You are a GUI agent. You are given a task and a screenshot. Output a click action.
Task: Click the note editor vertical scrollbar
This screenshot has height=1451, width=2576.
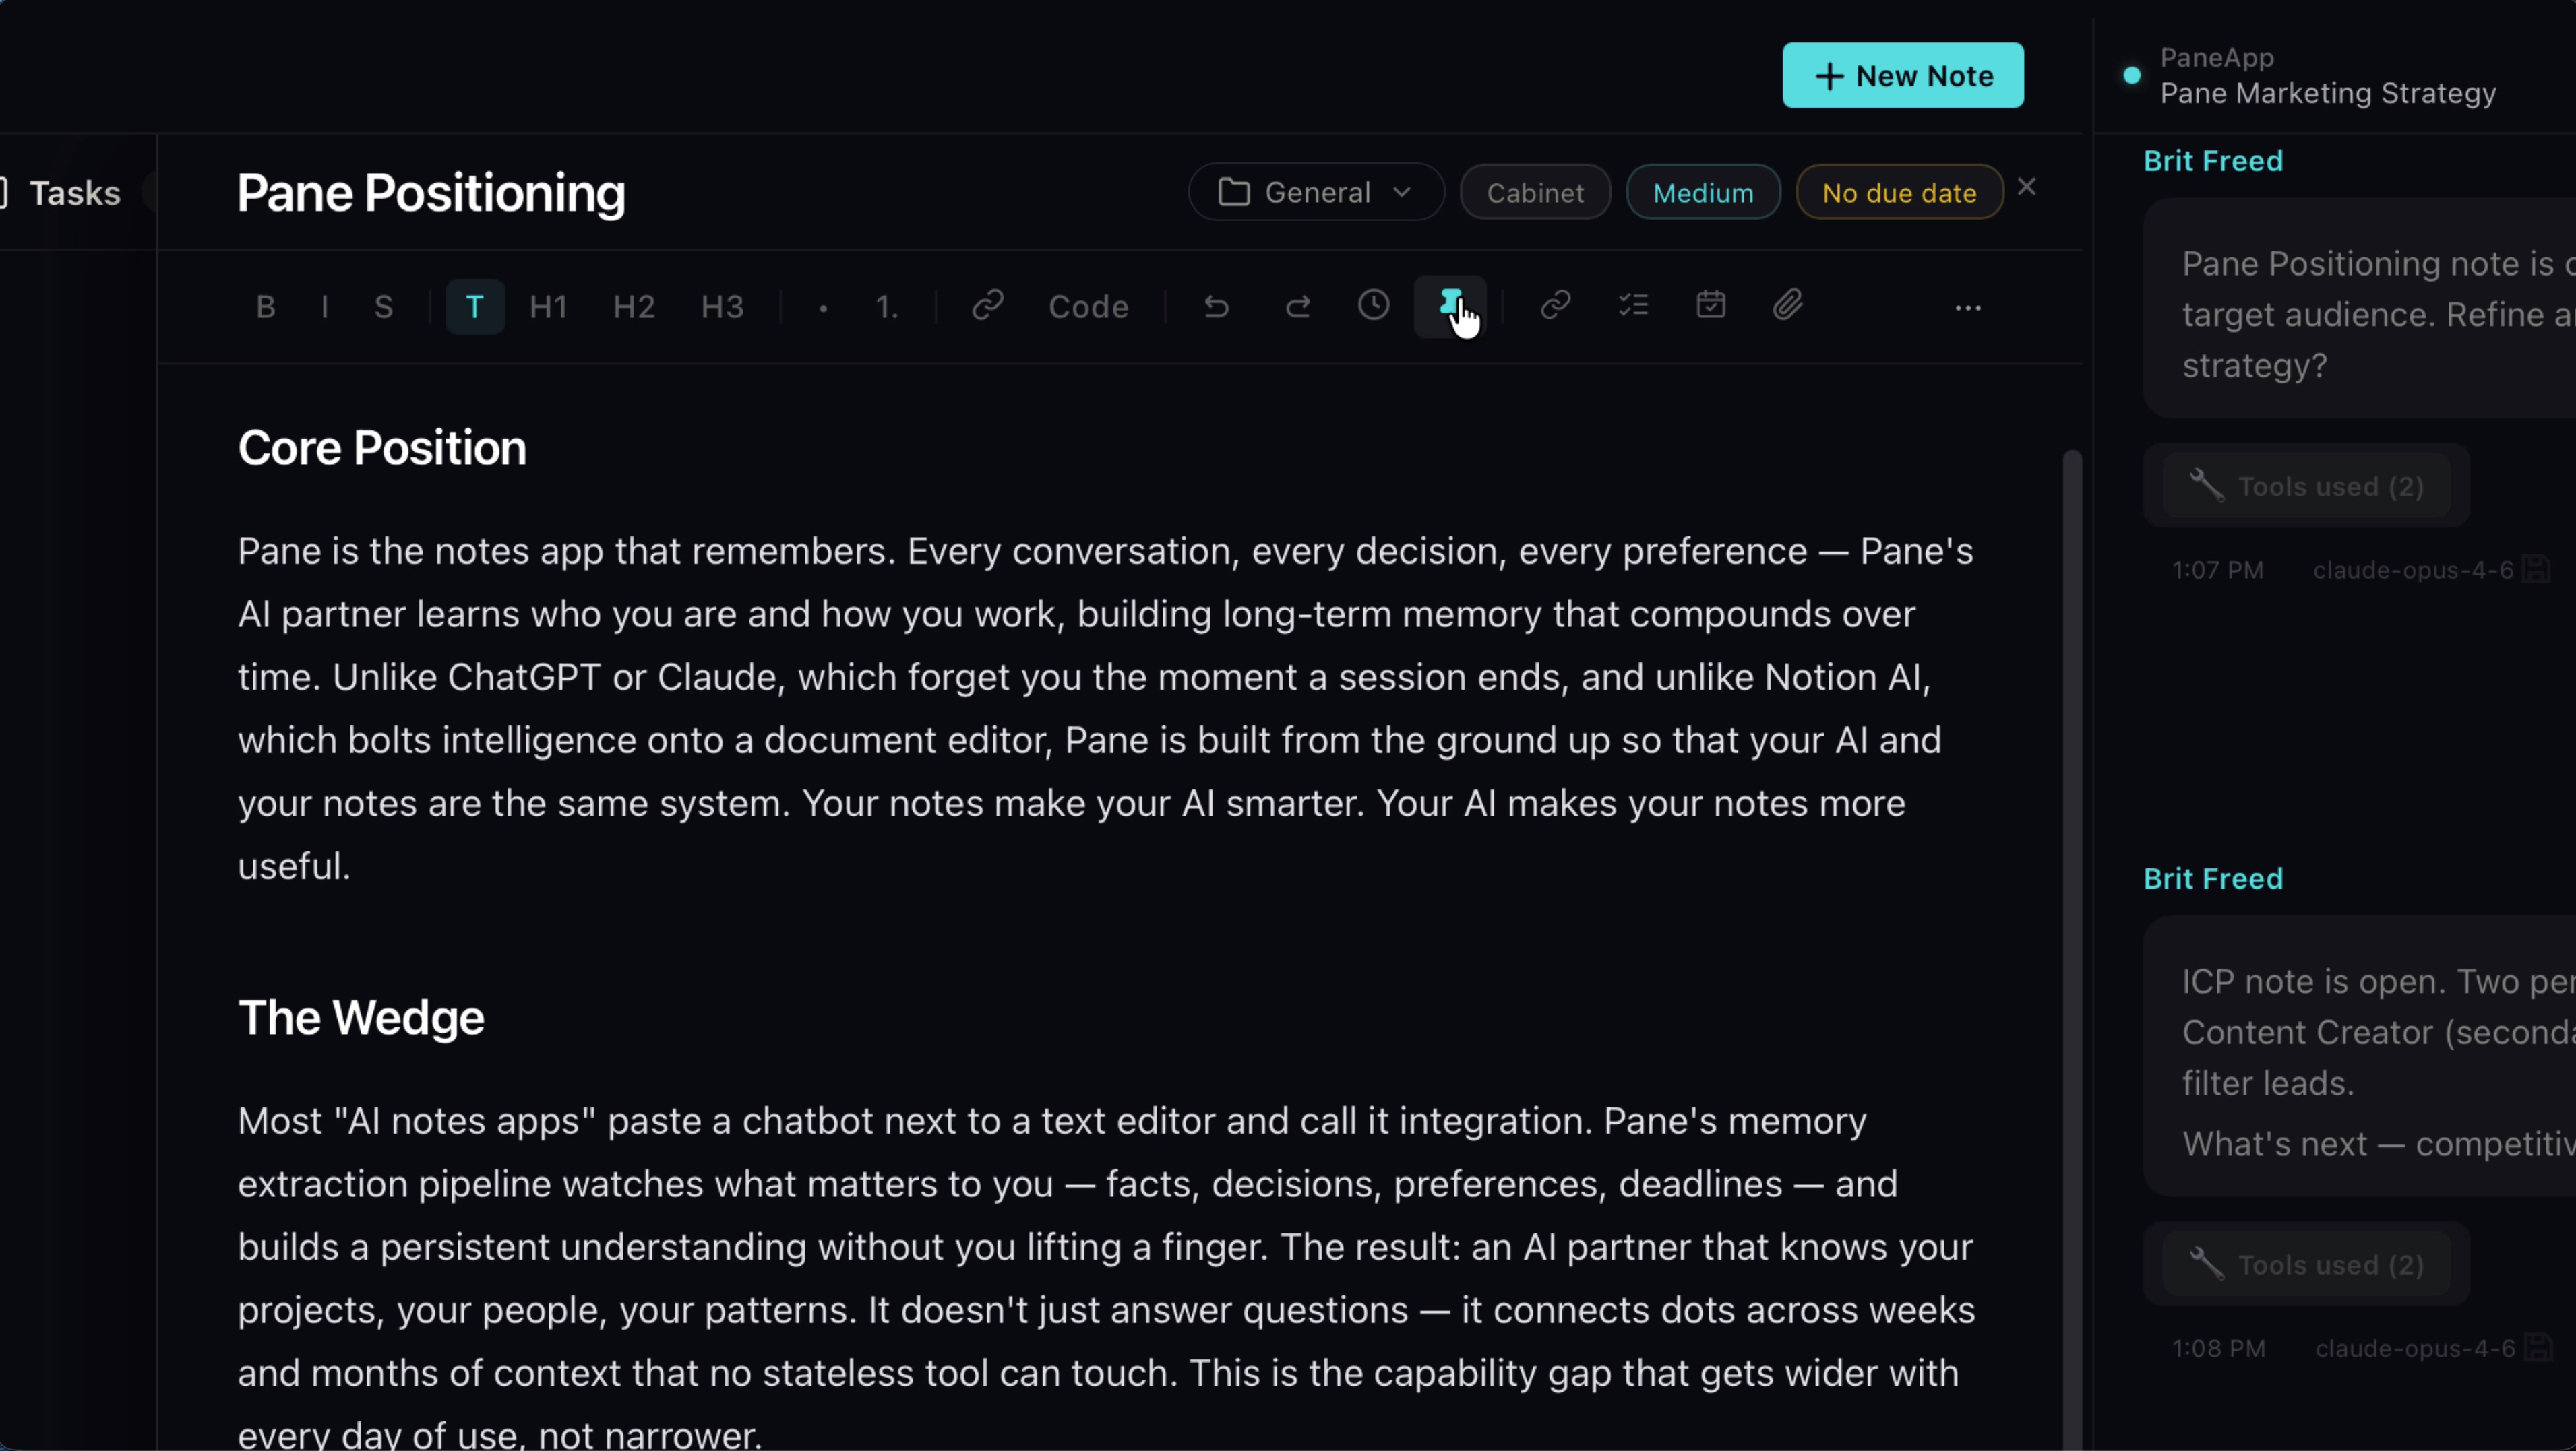tap(2072, 949)
